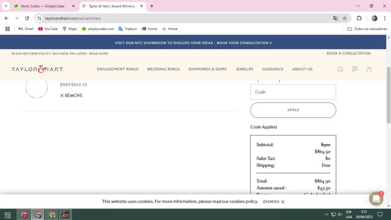Open the Engagement Rings menu
Screen dimensions: 391x220
pyautogui.click(x=117, y=69)
